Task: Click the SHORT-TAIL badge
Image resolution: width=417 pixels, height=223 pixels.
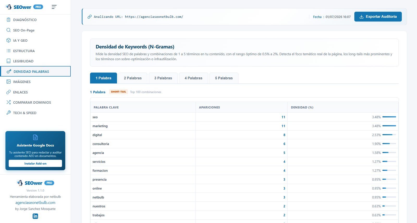Action: tap(119, 92)
